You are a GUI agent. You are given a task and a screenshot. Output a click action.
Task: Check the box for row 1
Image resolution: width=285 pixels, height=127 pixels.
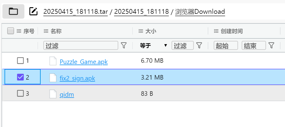tap(20, 61)
